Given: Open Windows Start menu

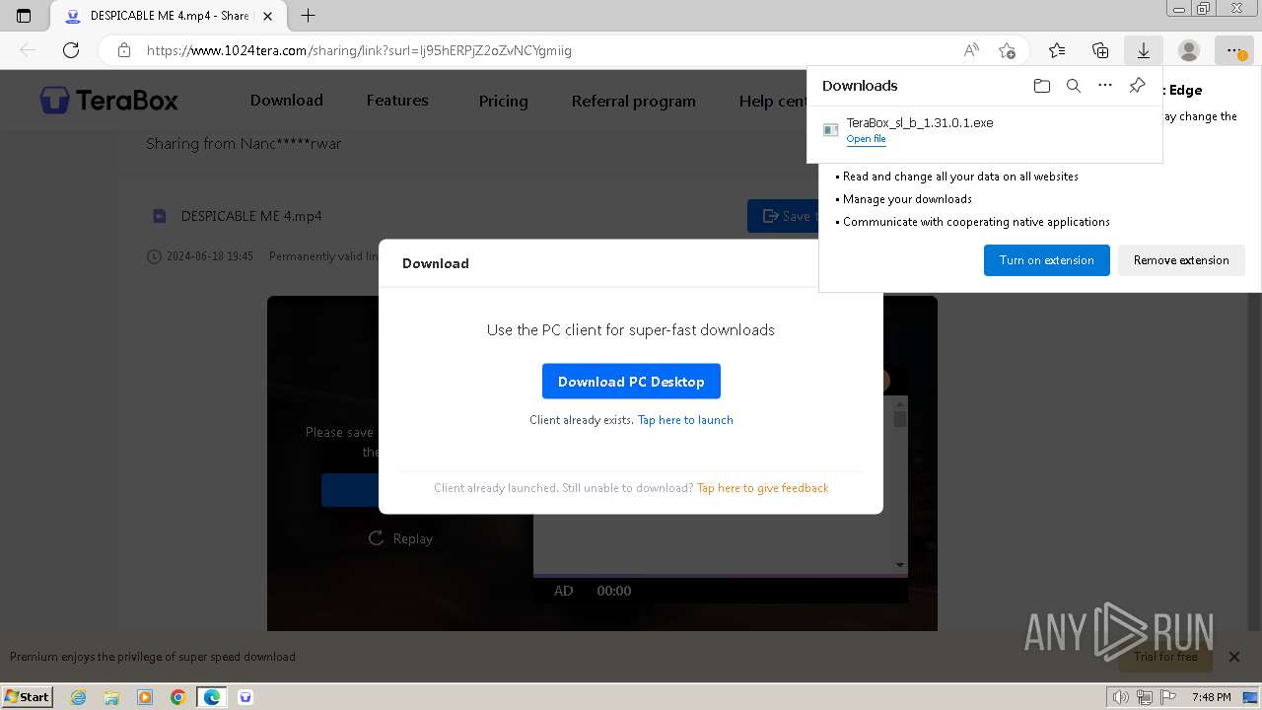Looking at the screenshot, I should [28, 696].
